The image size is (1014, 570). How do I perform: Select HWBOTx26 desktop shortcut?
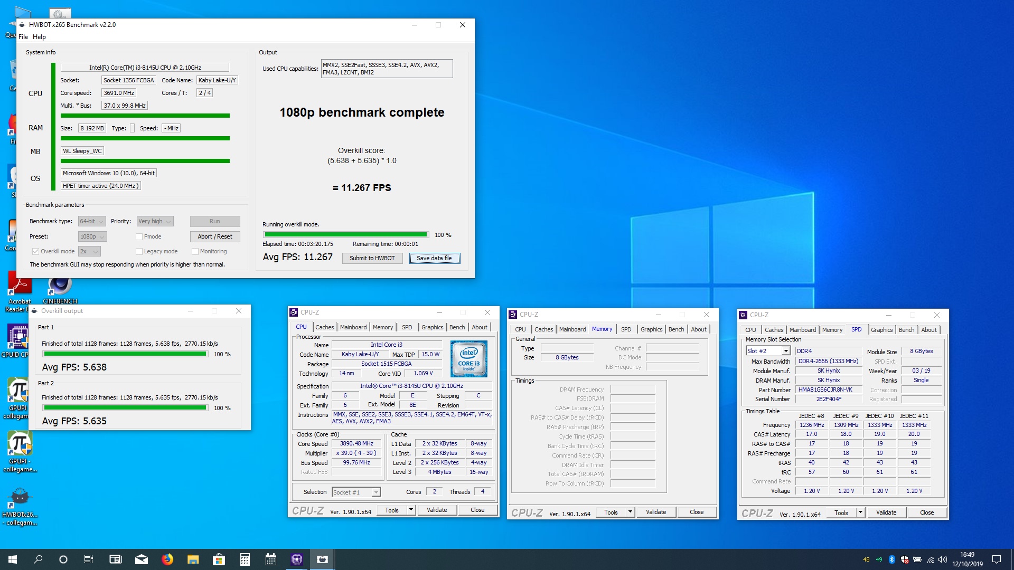[20, 507]
